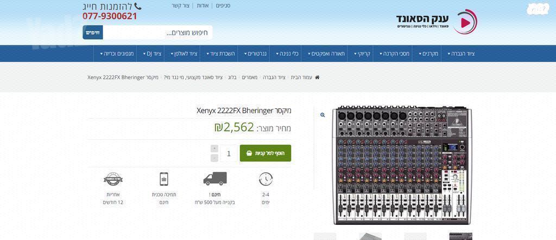Screen dimensions: 556x240
Task: Click the magnifier zoom icon beside product image
Action: 323,115
